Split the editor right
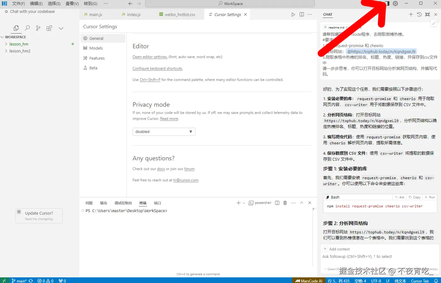The image size is (441, 283). [x=302, y=14]
